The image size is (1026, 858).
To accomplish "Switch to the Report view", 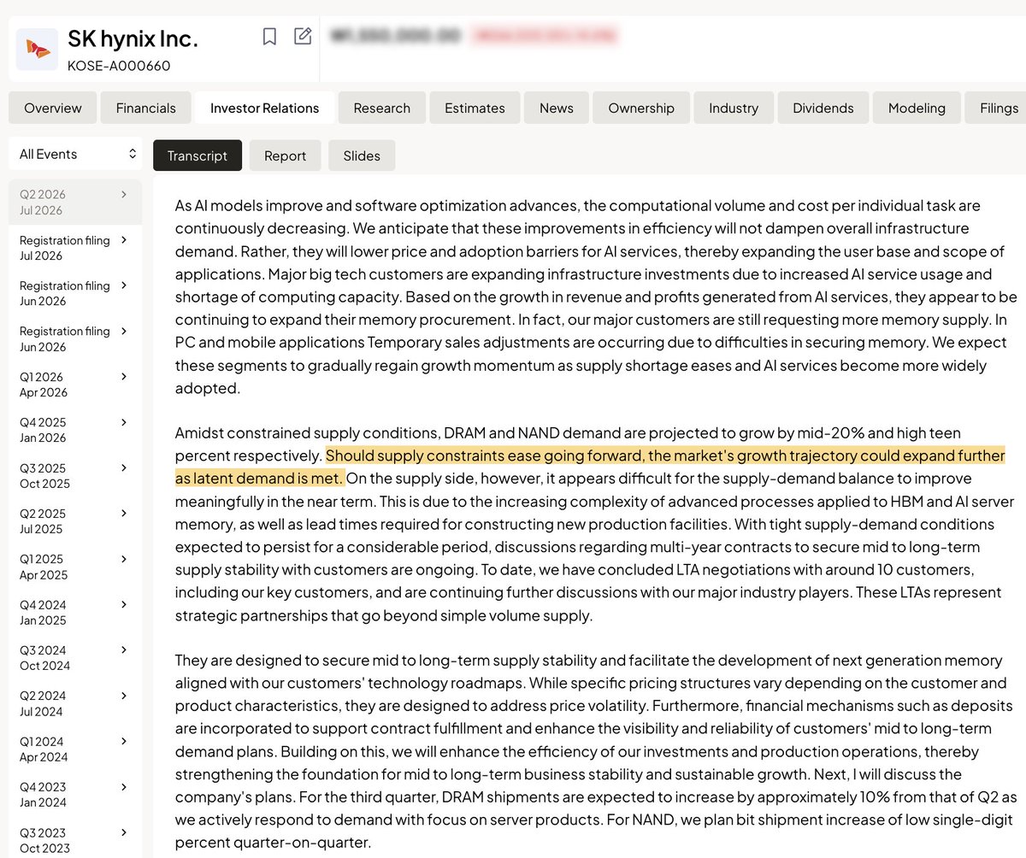I will click(x=286, y=156).
